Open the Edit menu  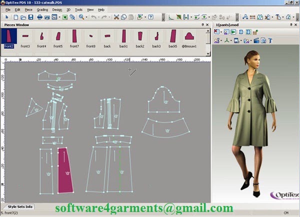point(17,10)
